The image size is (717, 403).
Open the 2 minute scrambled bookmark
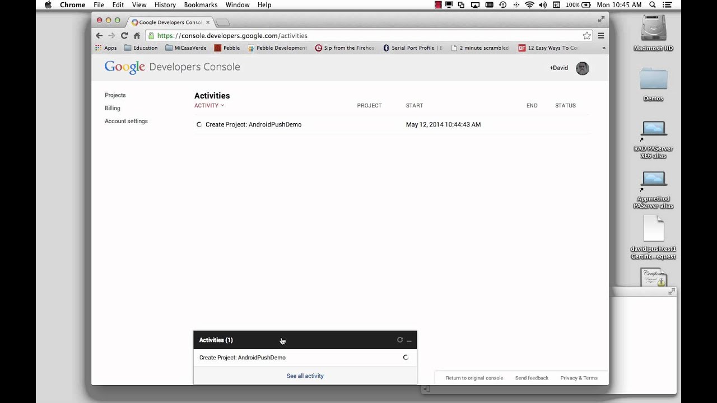(x=480, y=48)
